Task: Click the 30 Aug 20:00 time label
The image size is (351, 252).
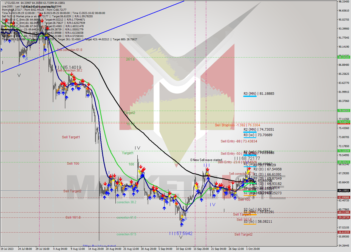Action: 148,249
